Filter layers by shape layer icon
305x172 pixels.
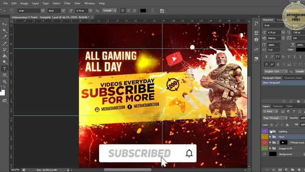pos(300,111)
